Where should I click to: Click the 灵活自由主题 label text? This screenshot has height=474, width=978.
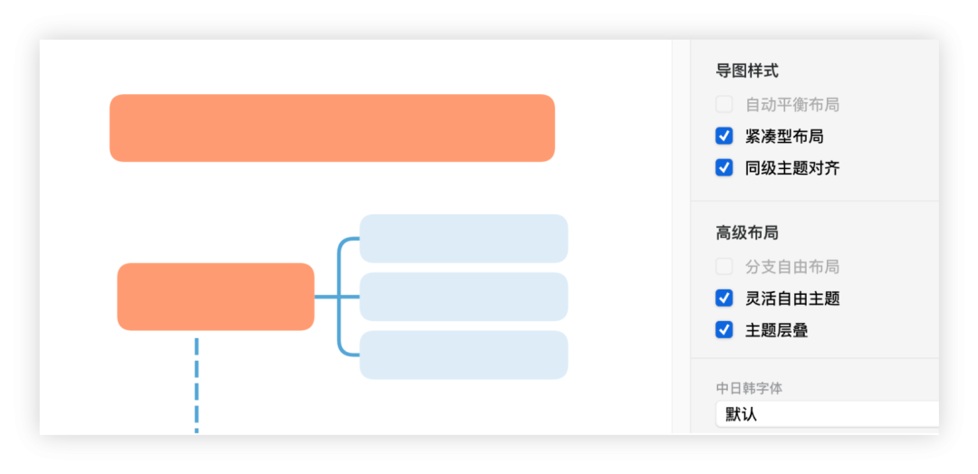point(792,299)
